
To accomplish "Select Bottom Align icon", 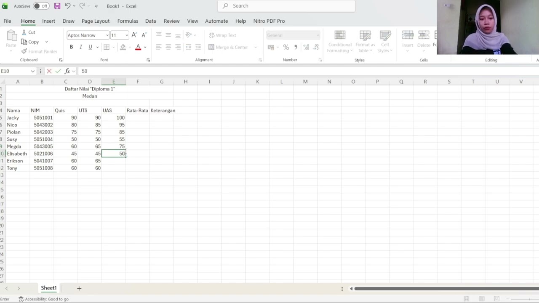I will pyautogui.click(x=178, y=35).
